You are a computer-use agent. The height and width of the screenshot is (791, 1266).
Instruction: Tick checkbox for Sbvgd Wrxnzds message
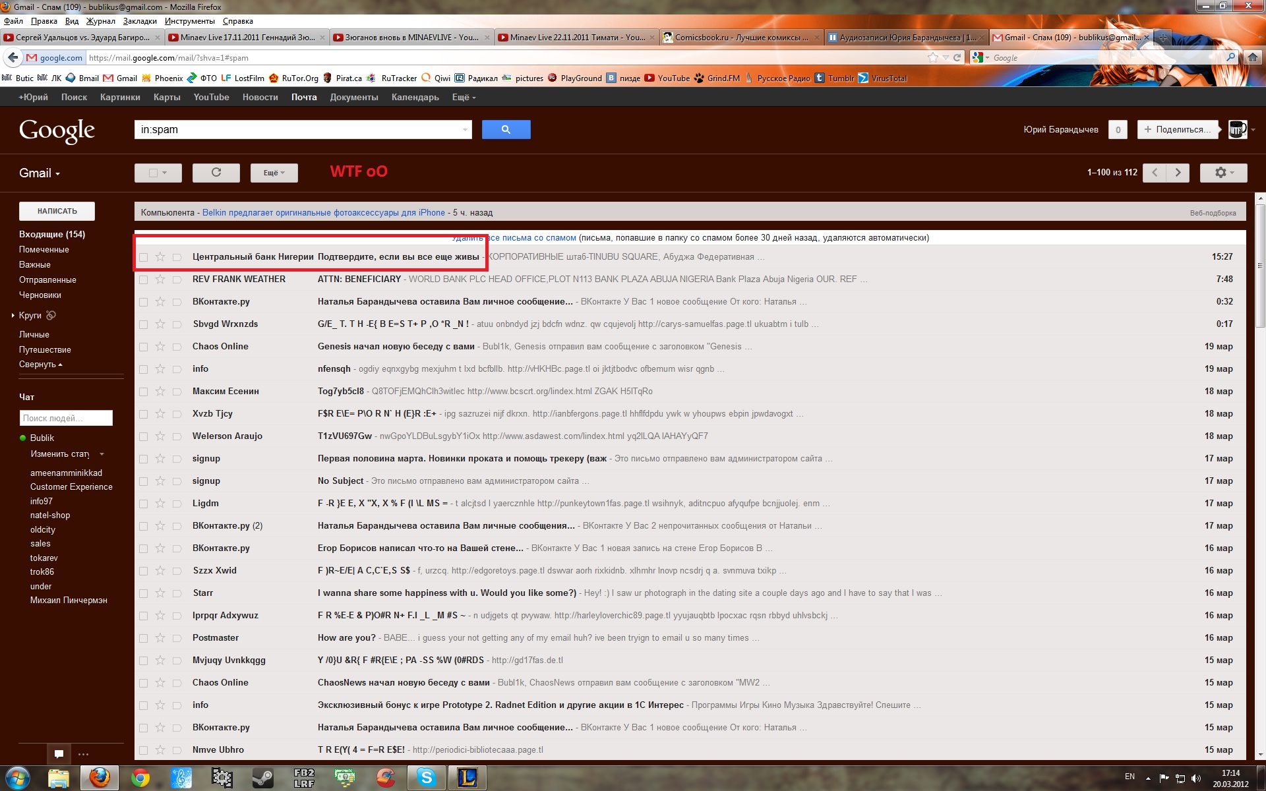(143, 324)
